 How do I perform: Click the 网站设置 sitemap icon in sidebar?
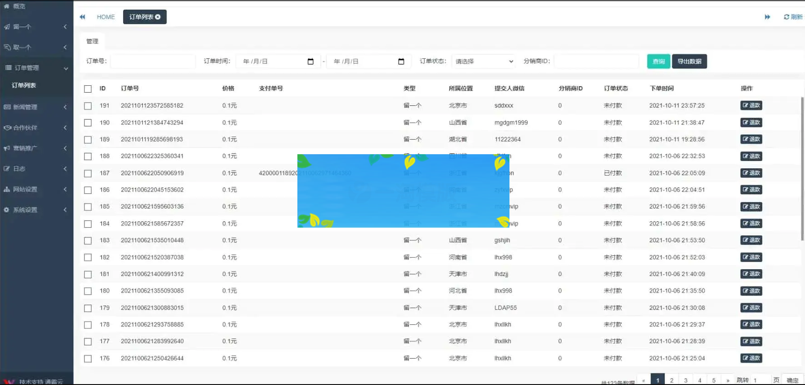[x=7, y=189]
